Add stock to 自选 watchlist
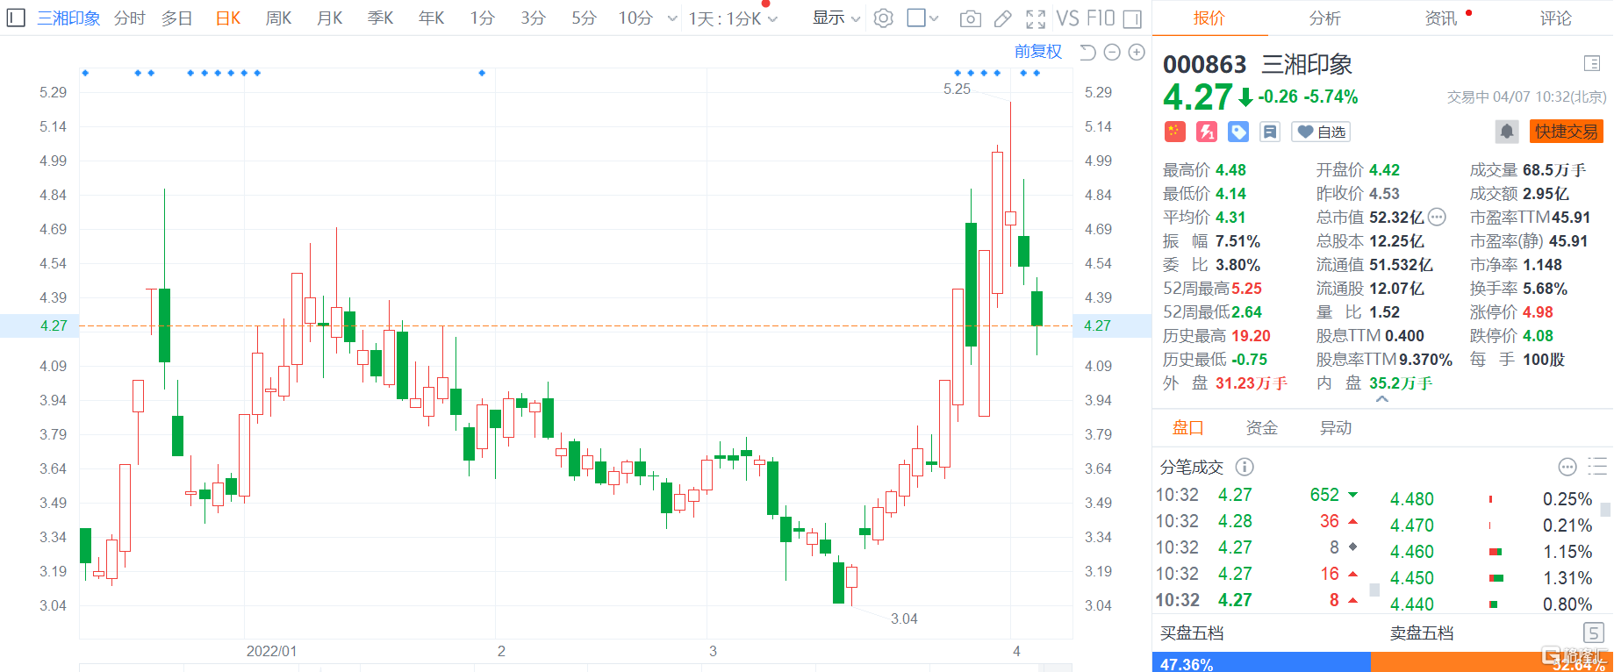Image resolution: width=1614 pixels, height=672 pixels. click(x=1322, y=132)
